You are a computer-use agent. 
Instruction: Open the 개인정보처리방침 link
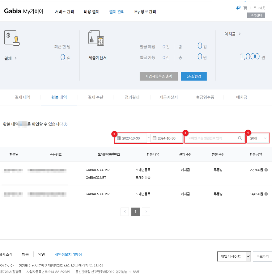click(x=68, y=255)
